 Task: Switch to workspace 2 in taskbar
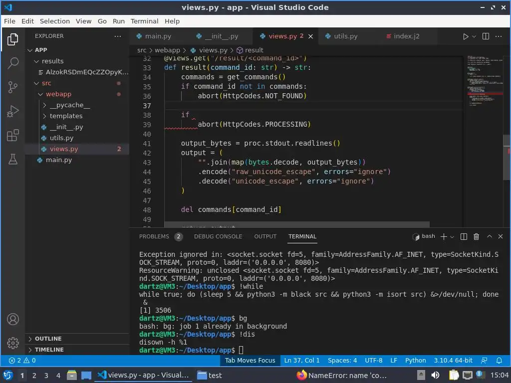point(34,376)
